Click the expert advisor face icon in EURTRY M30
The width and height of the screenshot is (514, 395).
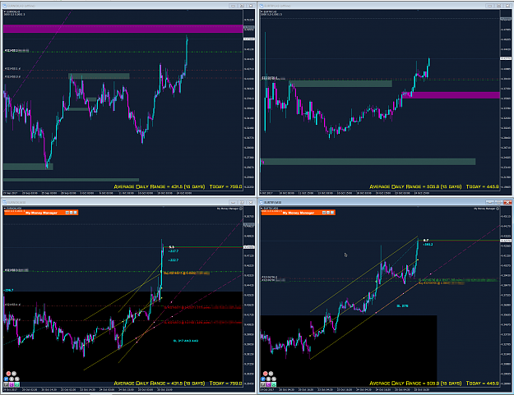pos(498,209)
